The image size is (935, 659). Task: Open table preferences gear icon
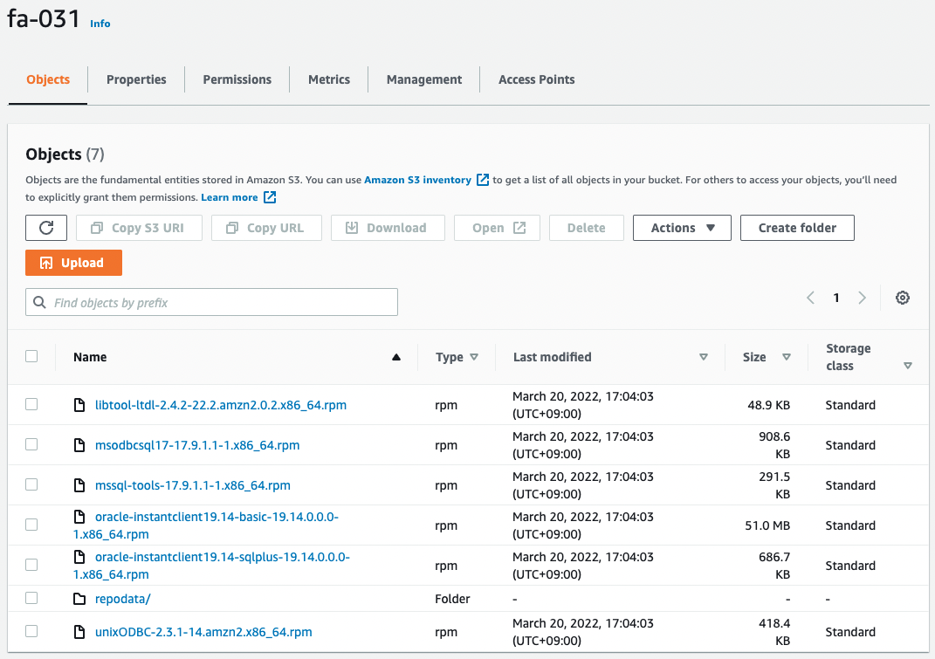(903, 298)
